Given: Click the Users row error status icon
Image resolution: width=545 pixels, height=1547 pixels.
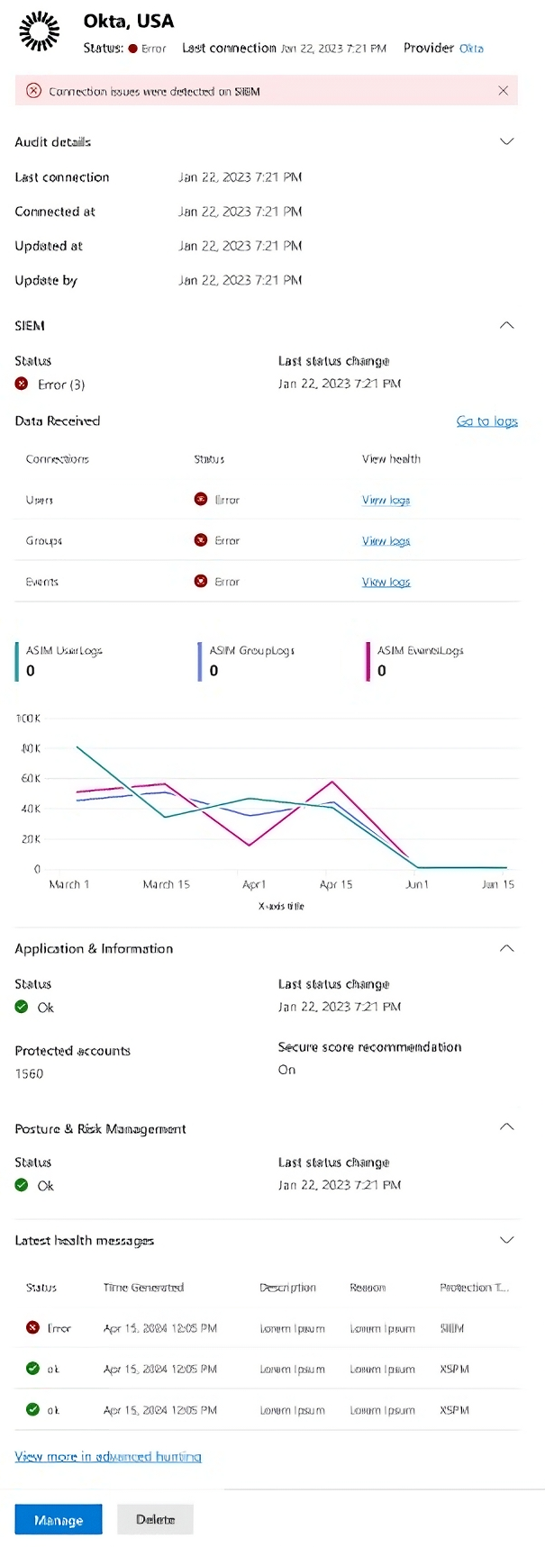Looking at the screenshot, I should (x=201, y=499).
